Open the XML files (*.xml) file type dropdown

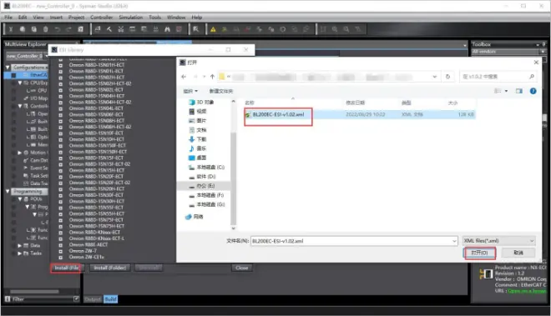pos(498,241)
